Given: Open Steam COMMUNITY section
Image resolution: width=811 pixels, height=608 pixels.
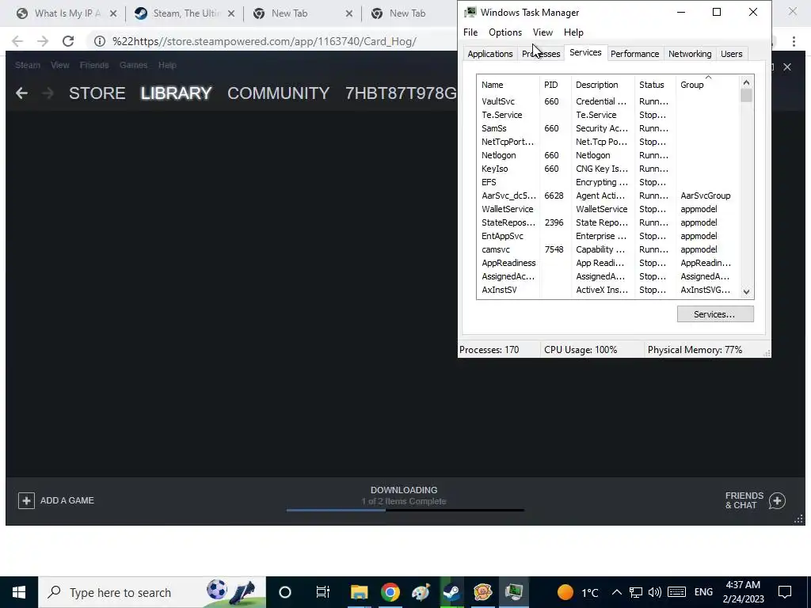Looking at the screenshot, I should coord(278,93).
